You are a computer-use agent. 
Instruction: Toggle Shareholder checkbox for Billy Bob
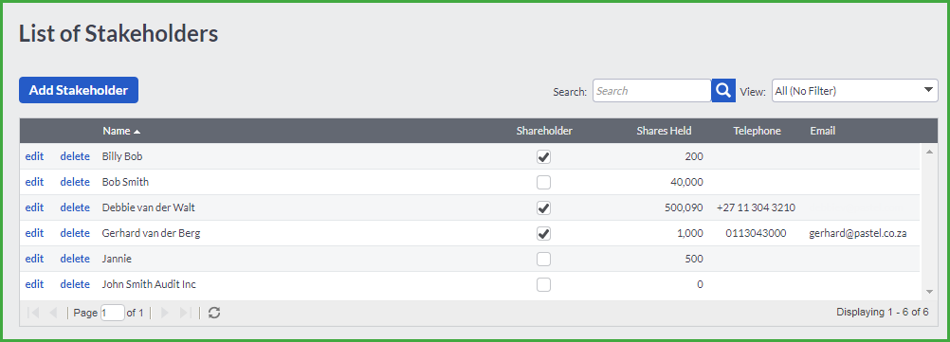(x=544, y=156)
